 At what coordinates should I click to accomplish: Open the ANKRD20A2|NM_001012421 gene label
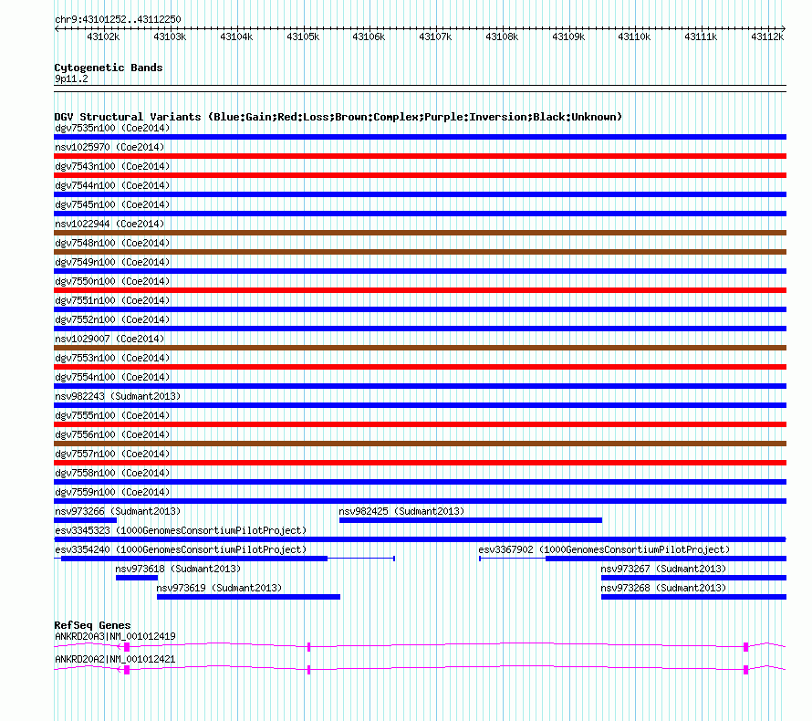(115, 659)
